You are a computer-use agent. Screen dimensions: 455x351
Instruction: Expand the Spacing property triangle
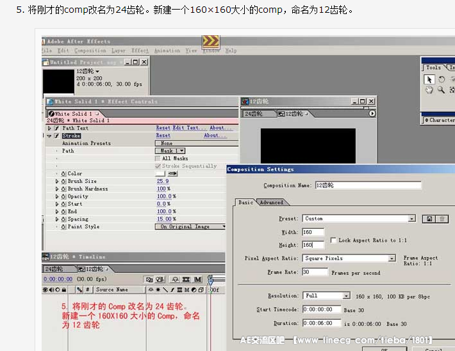(x=57, y=219)
